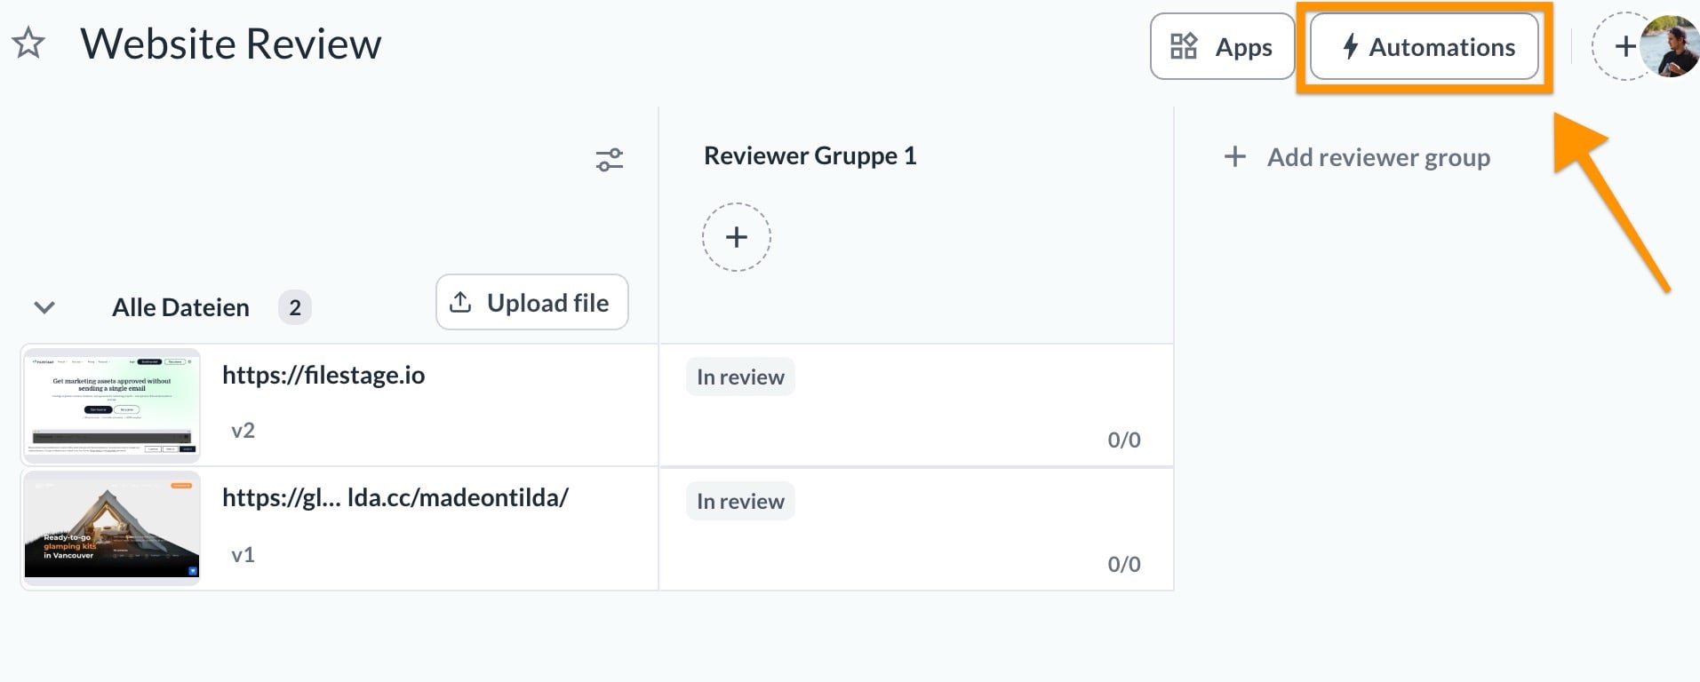This screenshot has height=682, width=1700.
Task: Open the https://filestage.io file name
Action: coord(323,376)
